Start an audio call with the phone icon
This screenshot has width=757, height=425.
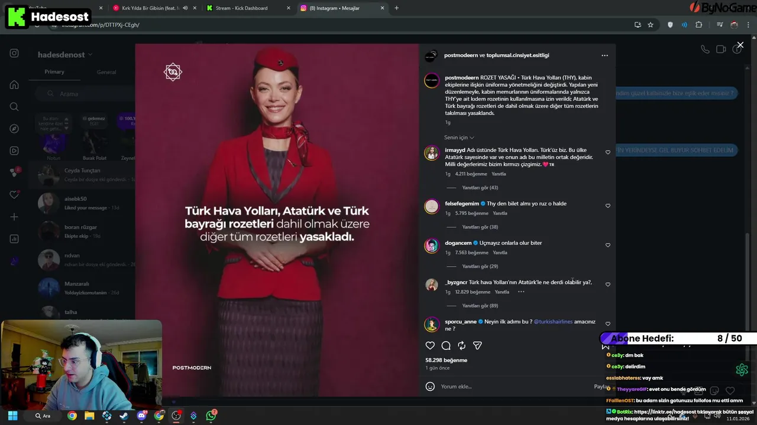tap(705, 50)
